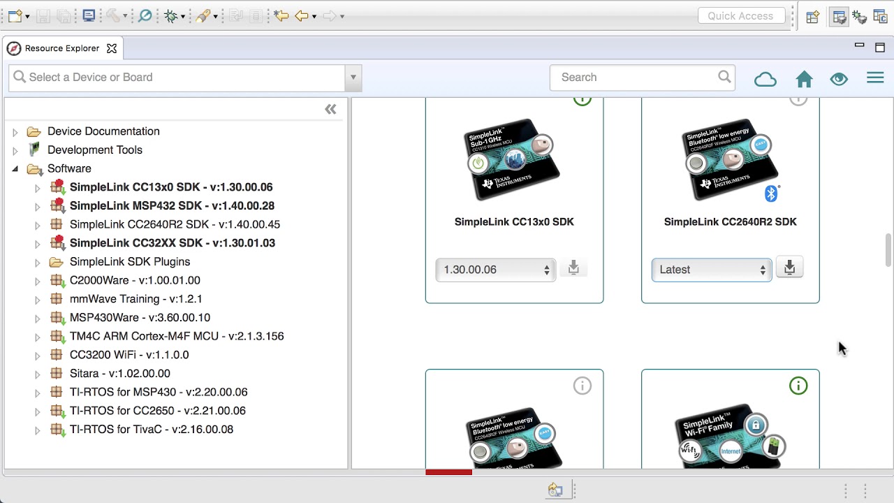
Task: Select CC3200 WiFi entry
Action: (x=129, y=355)
